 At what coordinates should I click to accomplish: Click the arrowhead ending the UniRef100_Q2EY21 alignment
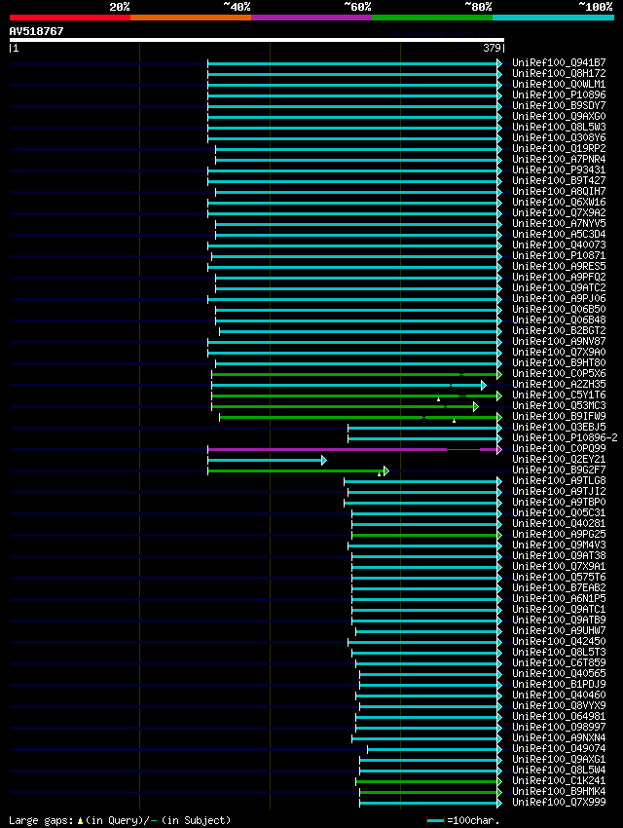point(324,461)
